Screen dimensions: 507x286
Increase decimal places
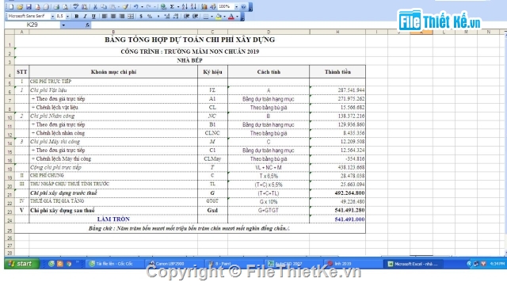[167, 16]
